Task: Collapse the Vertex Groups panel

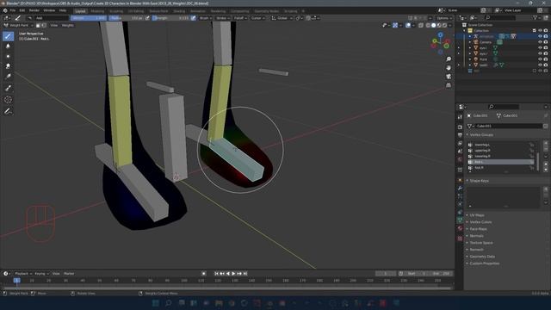Action: [x=481, y=135]
